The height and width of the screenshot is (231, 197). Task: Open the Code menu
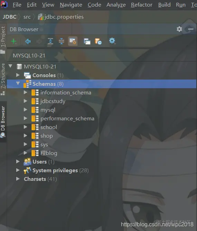[94, 5]
